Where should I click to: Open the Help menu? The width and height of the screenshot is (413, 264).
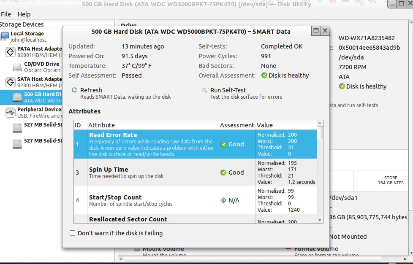click(x=24, y=14)
